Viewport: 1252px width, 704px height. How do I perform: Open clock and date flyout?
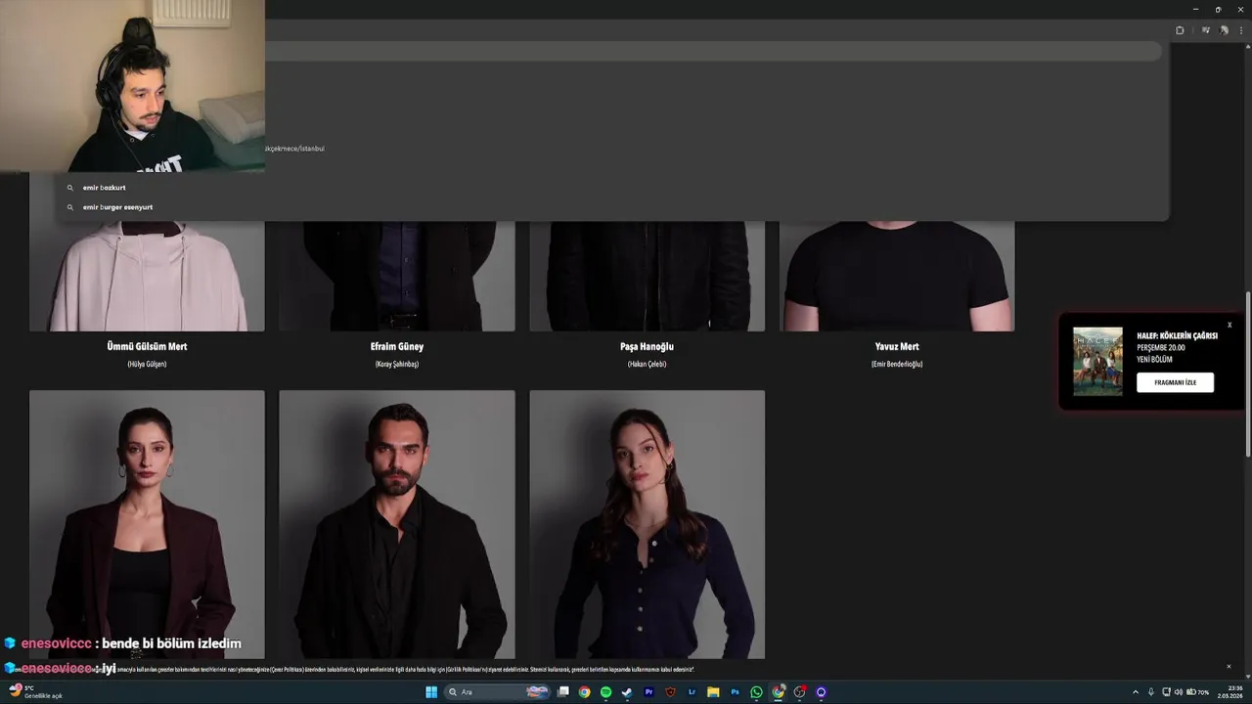[x=1230, y=692]
